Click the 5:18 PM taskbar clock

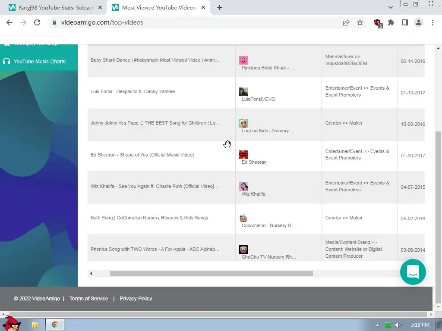(420, 325)
